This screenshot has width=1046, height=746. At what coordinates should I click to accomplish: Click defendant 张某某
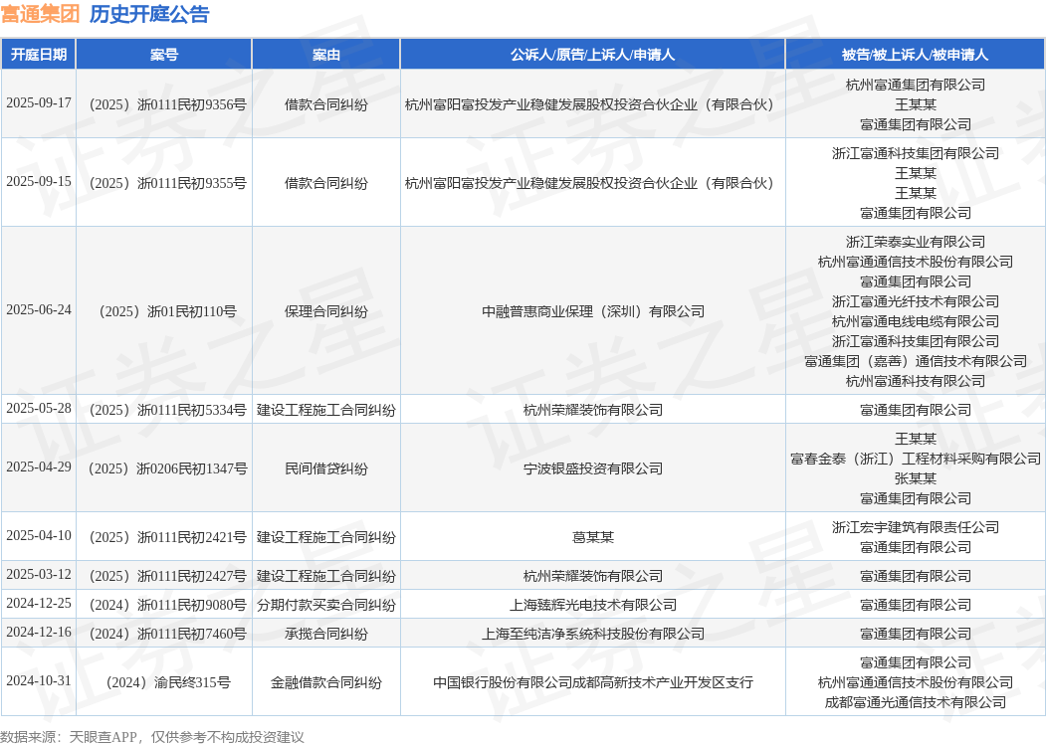click(916, 478)
